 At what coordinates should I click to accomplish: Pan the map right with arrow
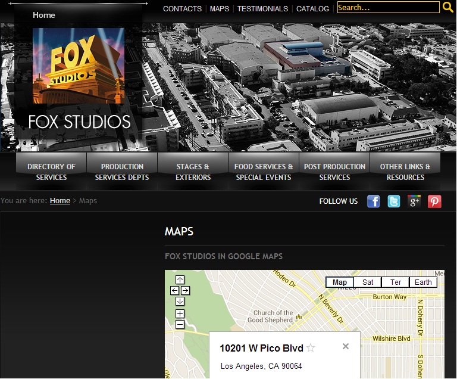[x=186, y=291]
